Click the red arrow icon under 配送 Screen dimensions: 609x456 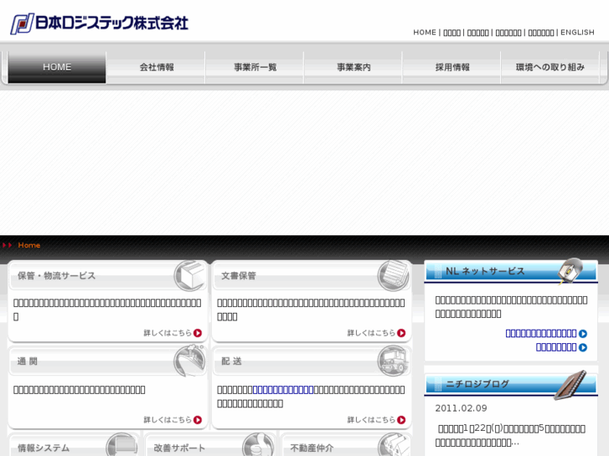pos(401,420)
